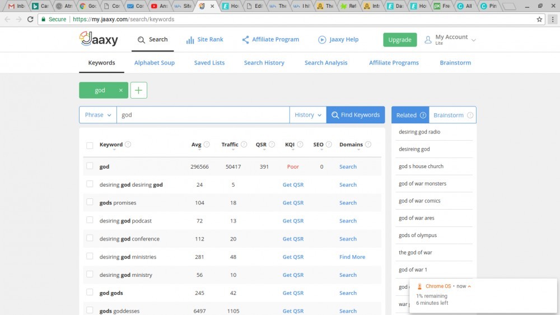Click Domains column info icon
The width and height of the screenshot is (560, 315).
368,145
